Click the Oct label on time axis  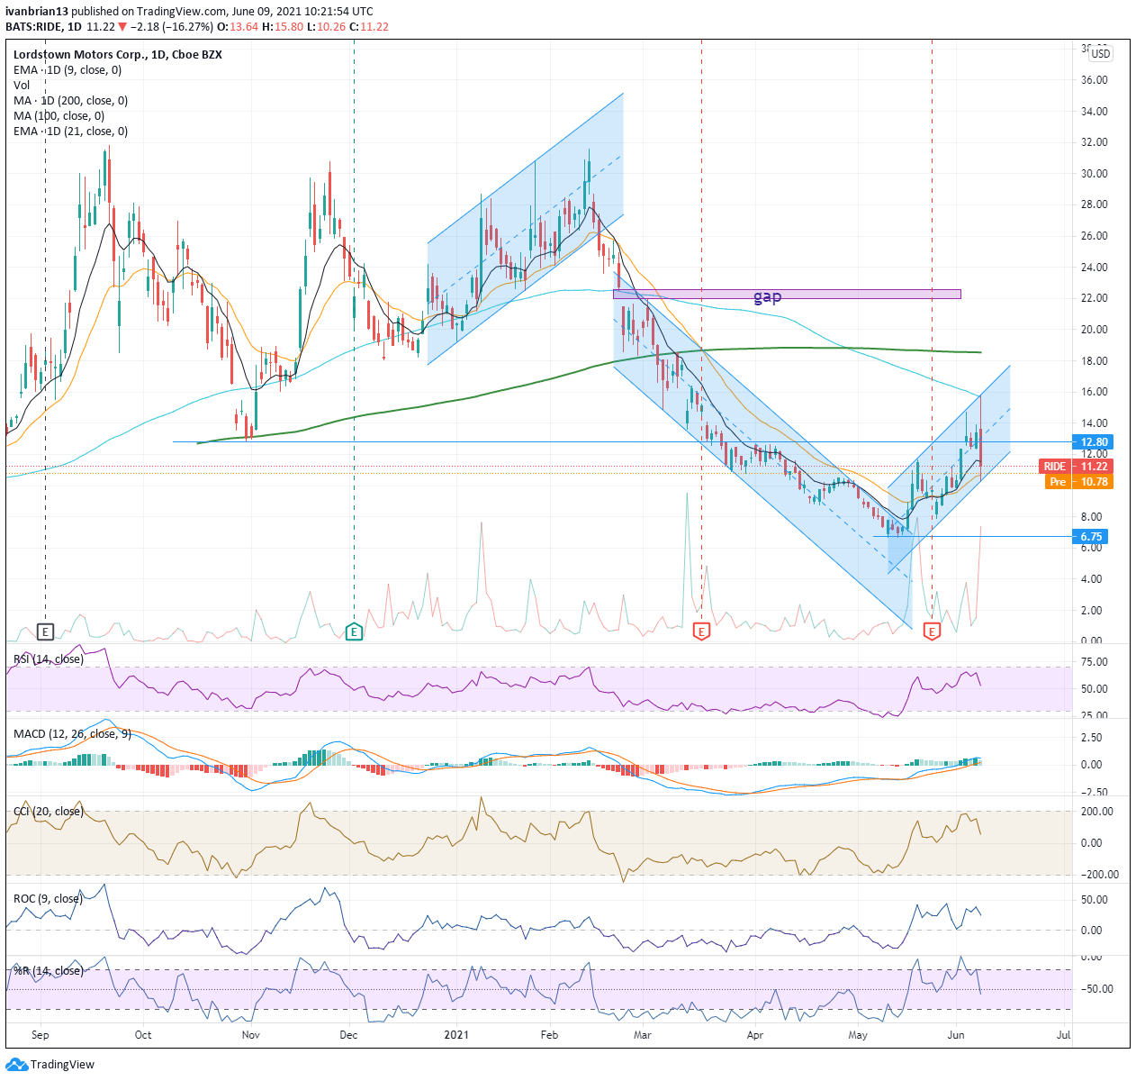coord(143,1035)
